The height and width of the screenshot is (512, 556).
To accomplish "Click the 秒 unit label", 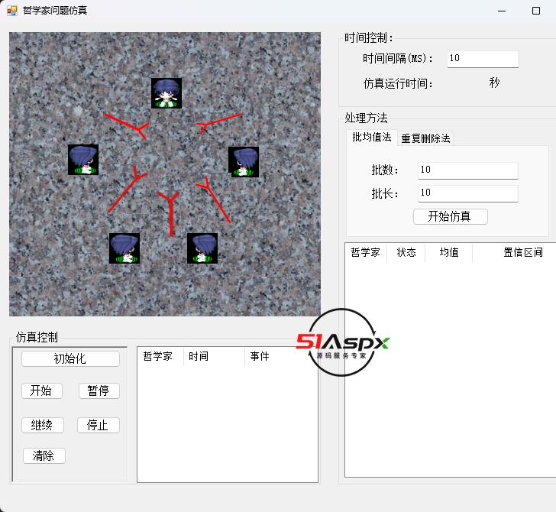I will click(x=494, y=83).
